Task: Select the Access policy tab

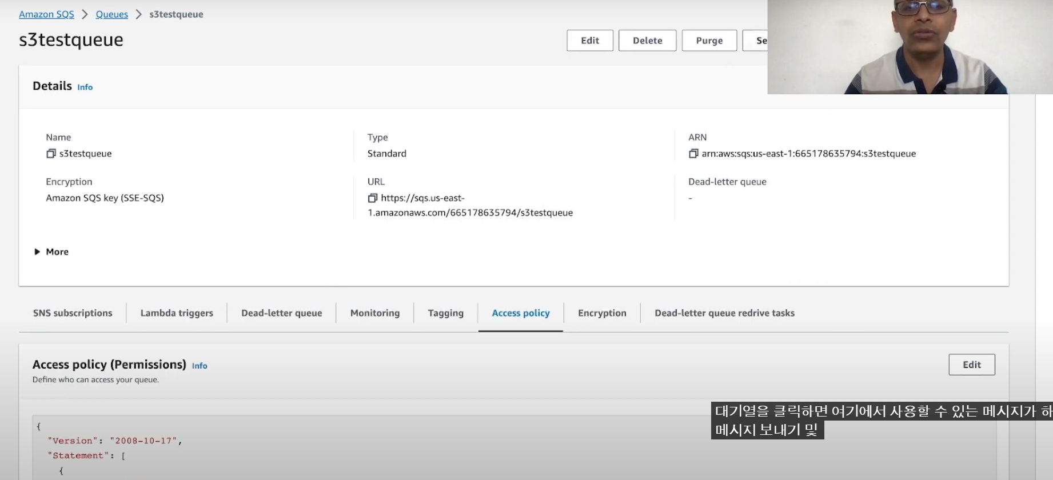Action: (x=521, y=313)
